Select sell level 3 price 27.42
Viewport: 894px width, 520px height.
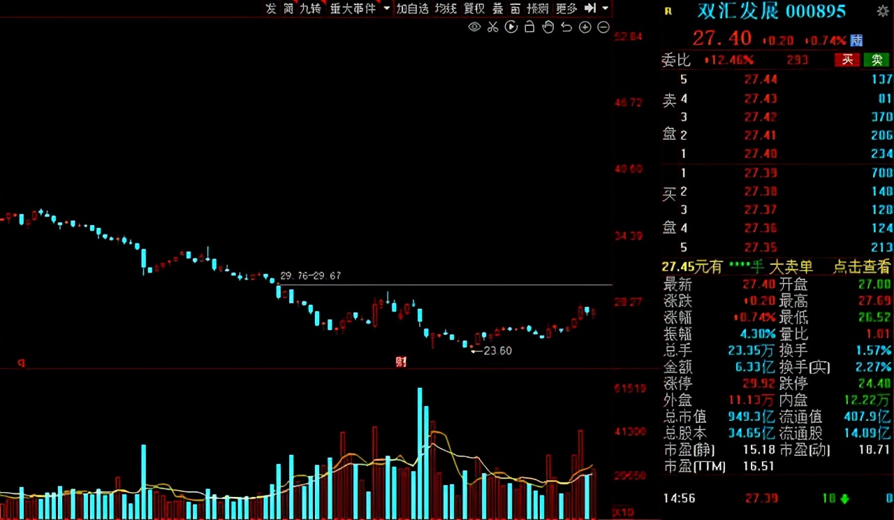pos(761,117)
